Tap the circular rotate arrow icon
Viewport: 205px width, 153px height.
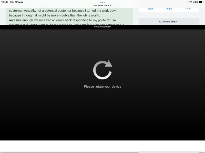point(102,70)
